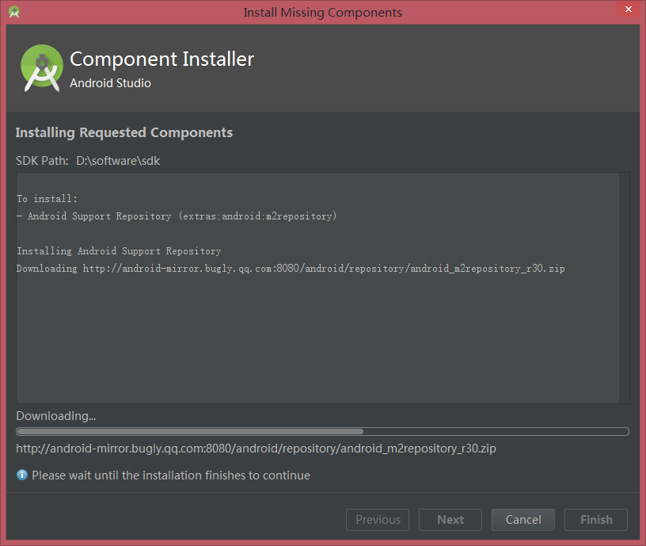Click "Please wait until the installation finishes" message
The height and width of the screenshot is (546, 646).
[x=171, y=475]
